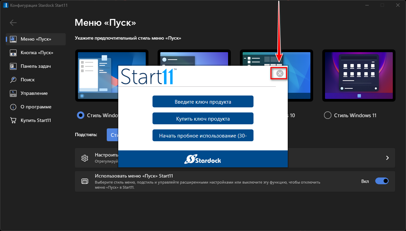Image resolution: width=406 pixels, height=231 pixels.
Task: Click the Start menu icon in sidebar
Action: point(13,39)
